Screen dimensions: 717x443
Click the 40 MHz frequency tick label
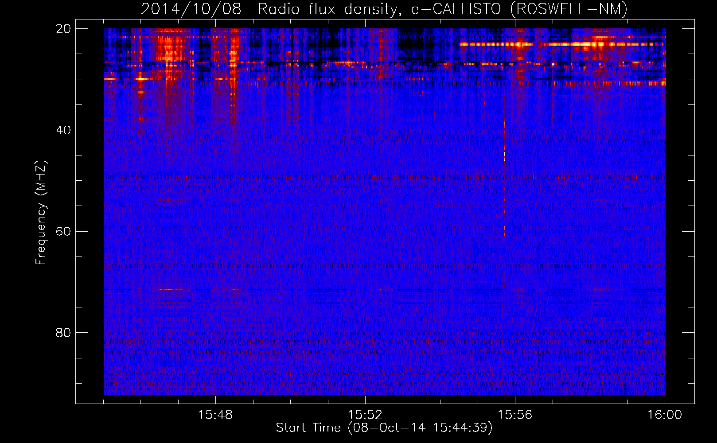point(63,130)
